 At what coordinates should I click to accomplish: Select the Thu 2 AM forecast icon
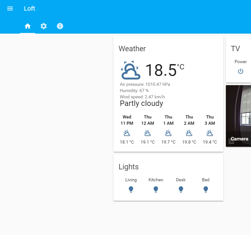coord(189,133)
